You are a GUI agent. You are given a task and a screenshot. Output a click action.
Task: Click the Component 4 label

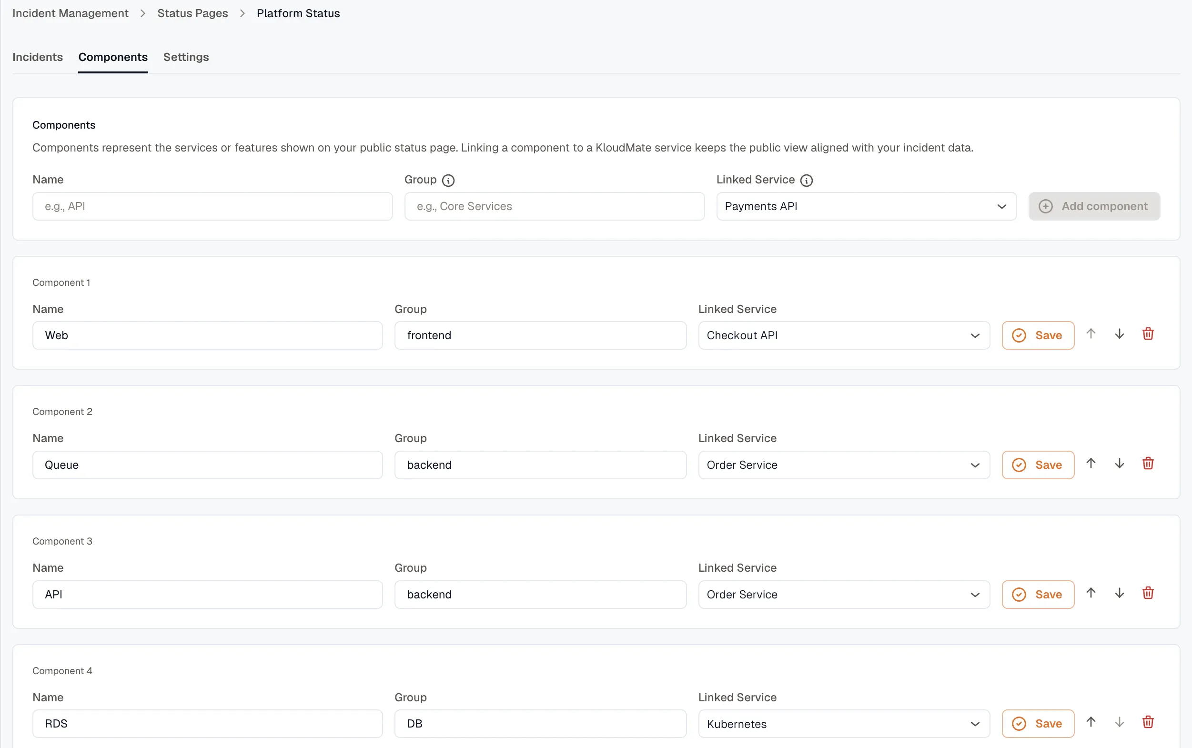pyautogui.click(x=62, y=671)
